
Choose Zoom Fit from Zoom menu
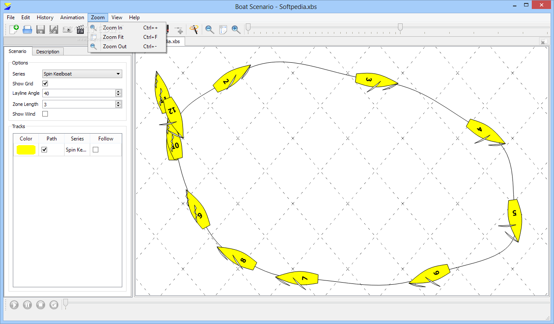tap(127, 37)
